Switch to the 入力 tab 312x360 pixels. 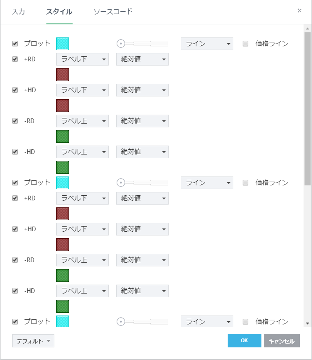tap(19, 12)
